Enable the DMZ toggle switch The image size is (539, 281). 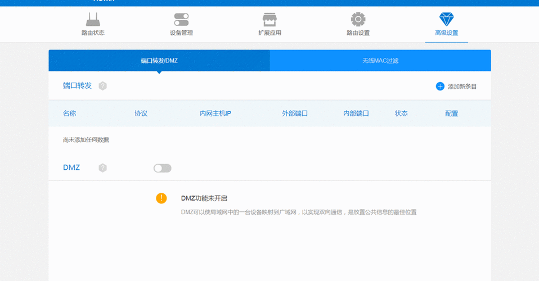point(162,168)
